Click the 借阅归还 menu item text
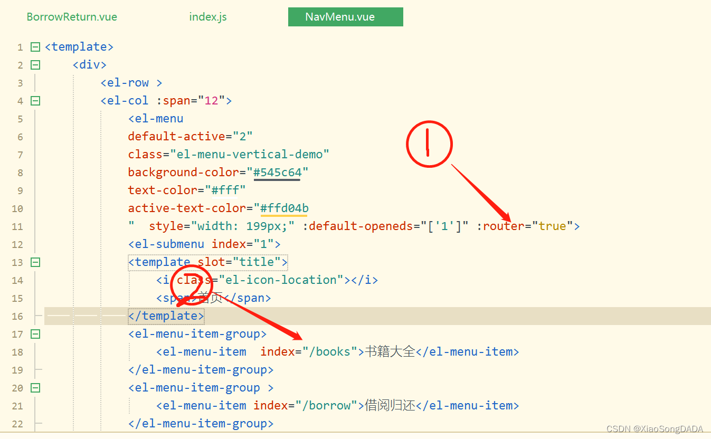This screenshot has width=711, height=439. (390, 406)
